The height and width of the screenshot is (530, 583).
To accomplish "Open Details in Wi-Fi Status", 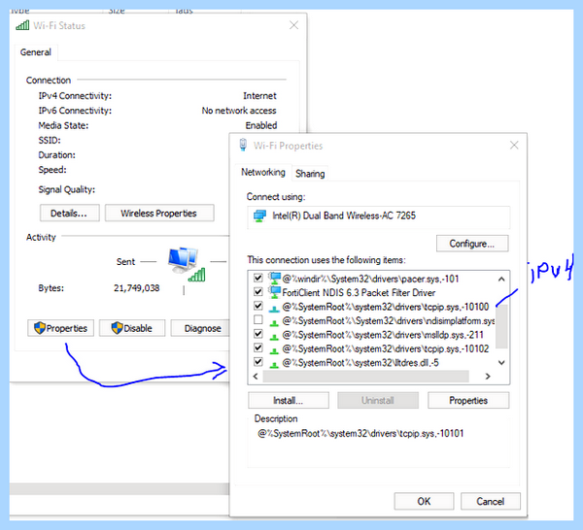I will 70,214.
